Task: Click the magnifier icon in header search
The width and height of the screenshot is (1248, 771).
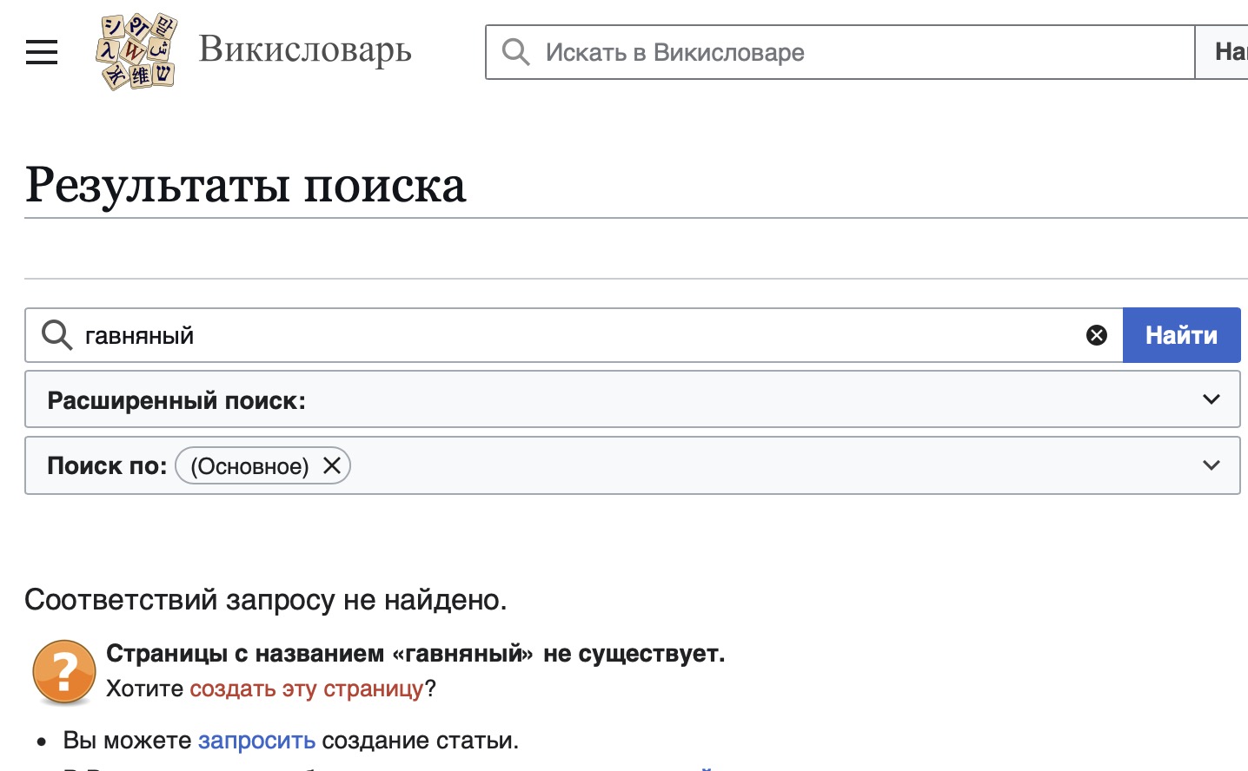Action: coord(515,52)
